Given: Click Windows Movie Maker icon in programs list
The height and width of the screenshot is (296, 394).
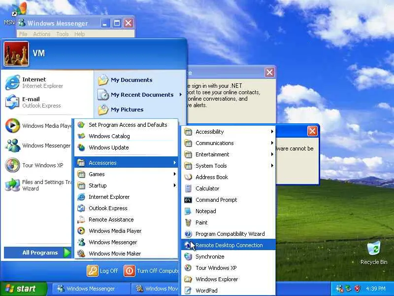Looking at the screenshot, I should tap(81, 254).
